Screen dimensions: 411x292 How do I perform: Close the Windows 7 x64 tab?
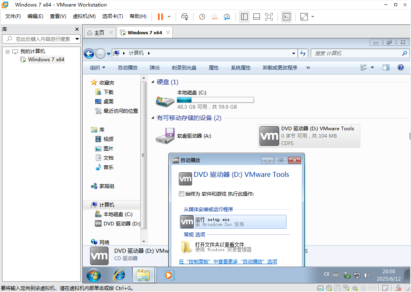168,33
